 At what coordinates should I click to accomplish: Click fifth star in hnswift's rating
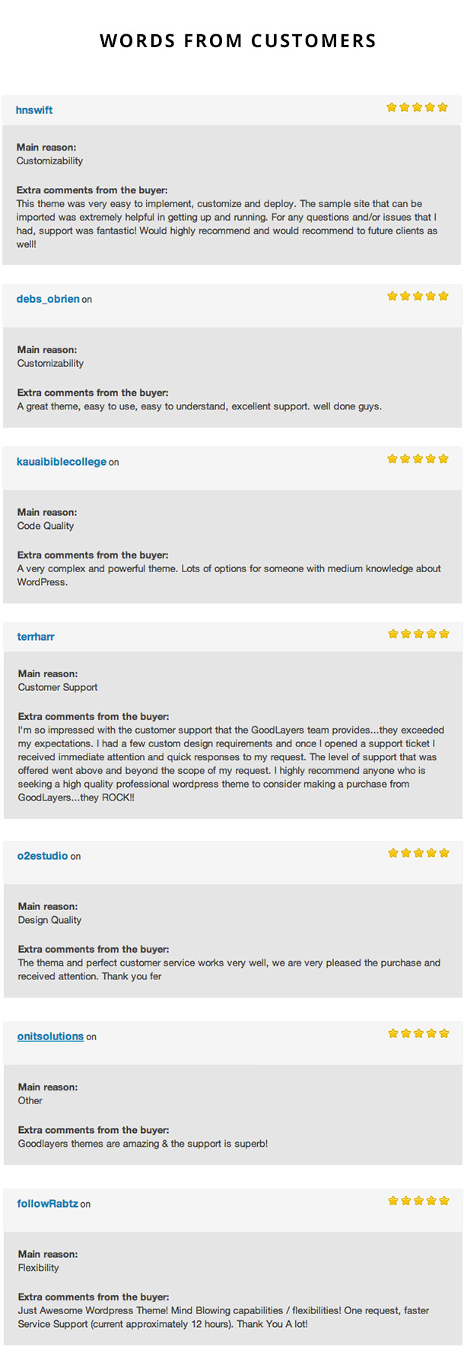[x=443, y=107]
